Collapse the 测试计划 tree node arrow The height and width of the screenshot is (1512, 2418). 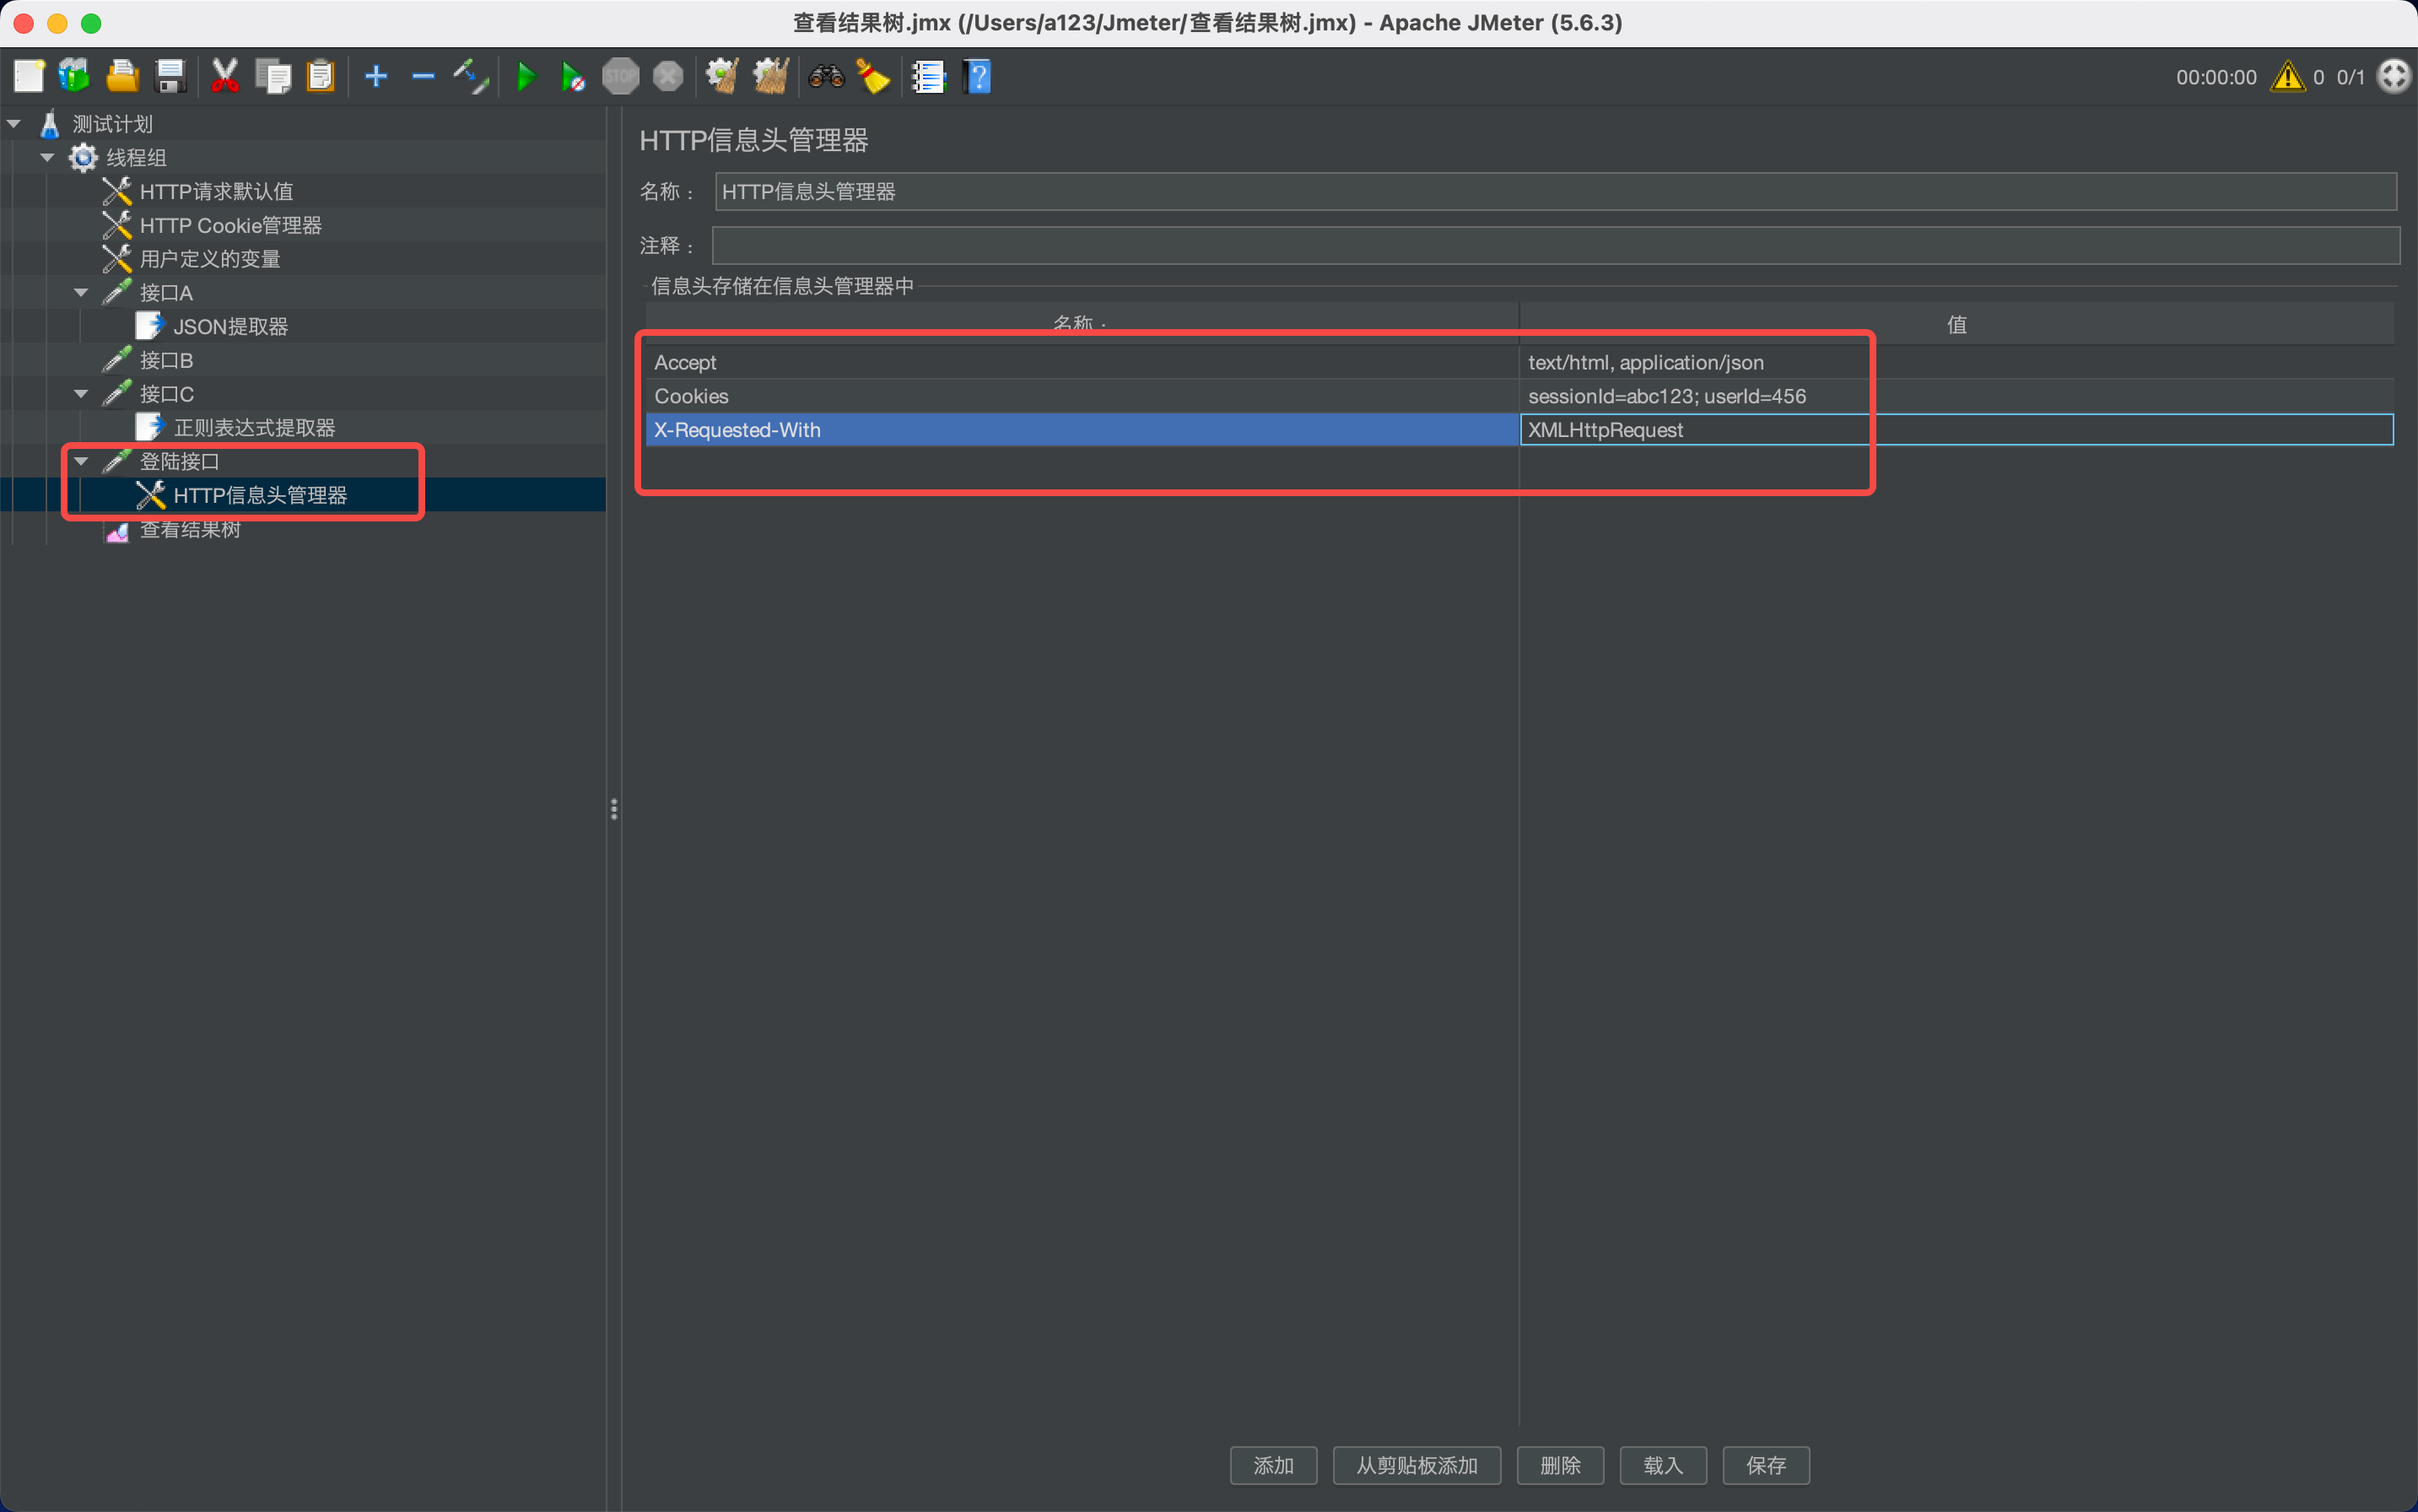[x=14, y=124]
